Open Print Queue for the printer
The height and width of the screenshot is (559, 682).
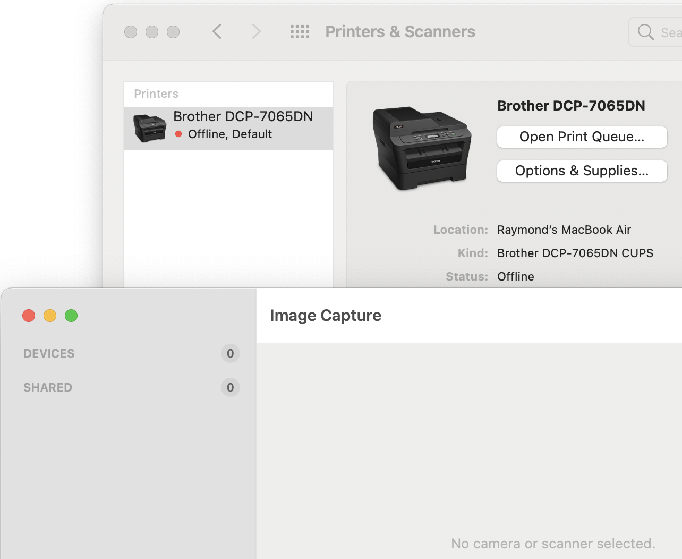click(x=582, y=137)
